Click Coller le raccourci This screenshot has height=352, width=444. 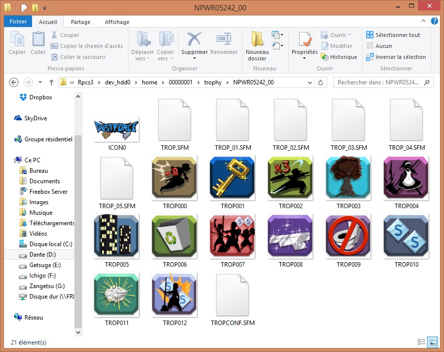point(78,57)
